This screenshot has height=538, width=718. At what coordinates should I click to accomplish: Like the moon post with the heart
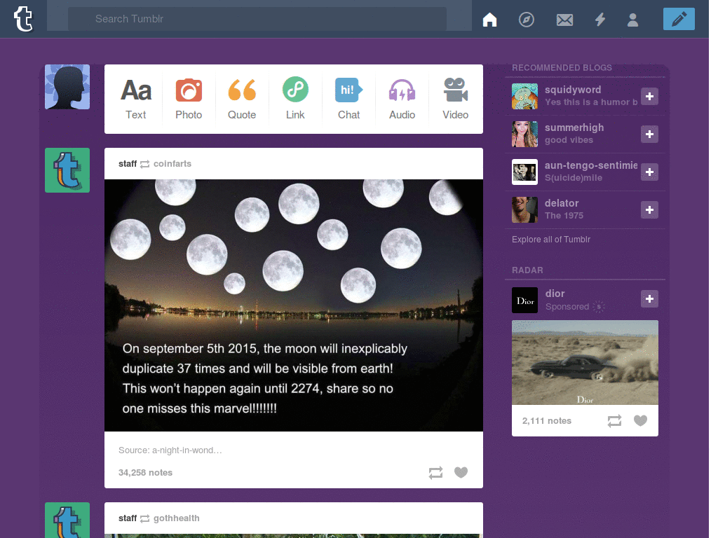[461, 472]
